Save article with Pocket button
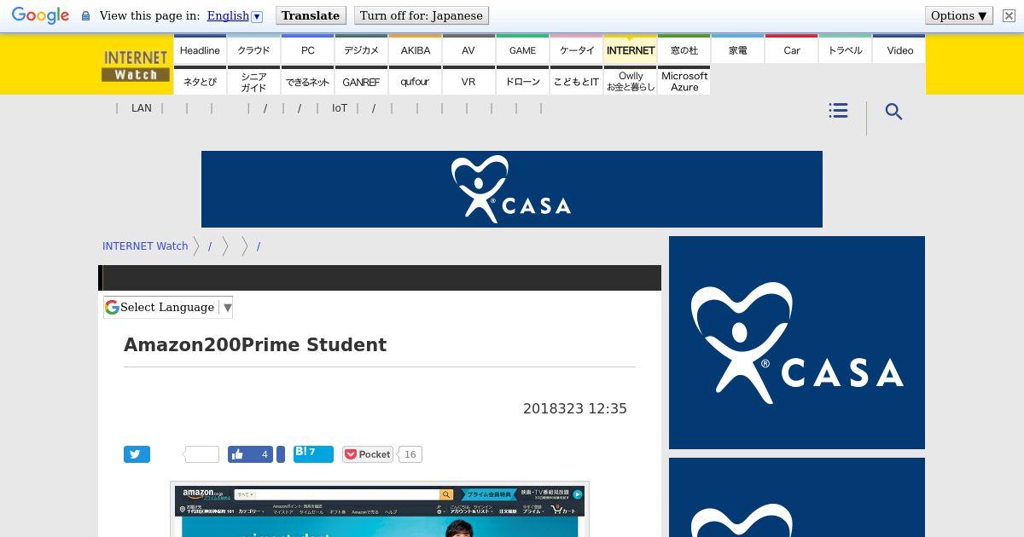1024x537 pixels. point(368,454)
